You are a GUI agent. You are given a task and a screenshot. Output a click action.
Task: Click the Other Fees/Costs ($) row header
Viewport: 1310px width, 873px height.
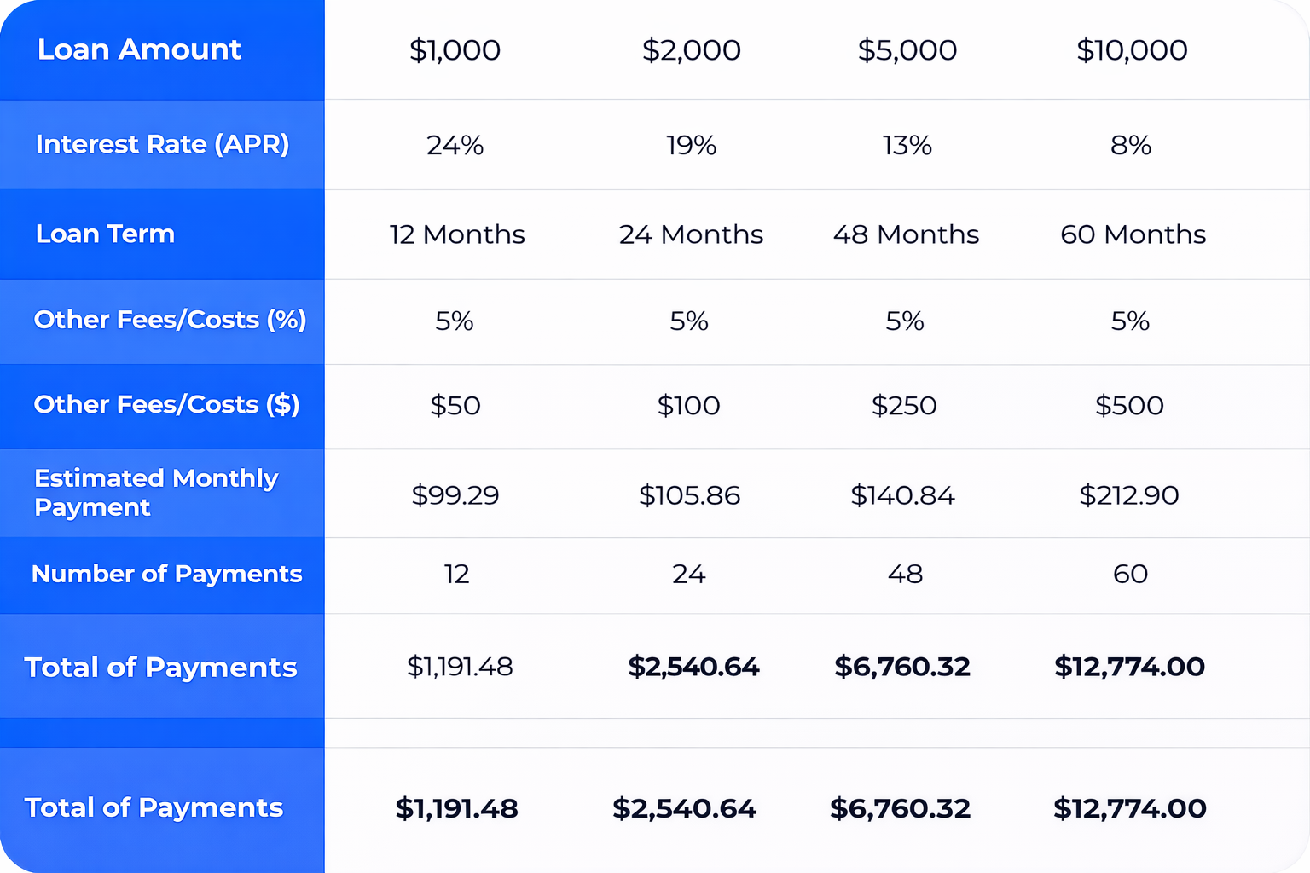click(166, 404)
